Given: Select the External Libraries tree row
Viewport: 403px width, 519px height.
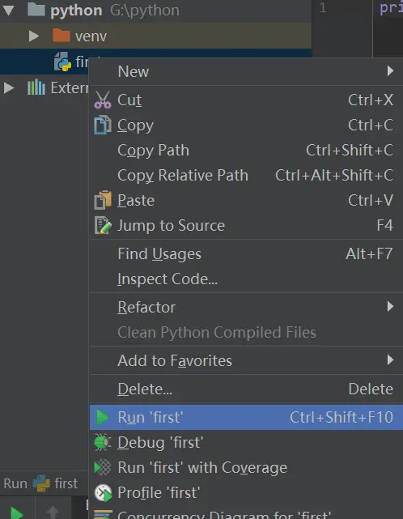Looking at the screenshot, I should 45,87.
